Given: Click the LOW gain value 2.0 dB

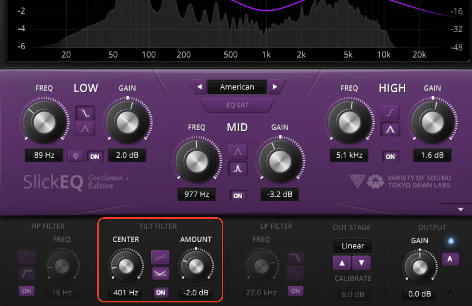Looking at the screenshot, I should click(x=127, y=155).
